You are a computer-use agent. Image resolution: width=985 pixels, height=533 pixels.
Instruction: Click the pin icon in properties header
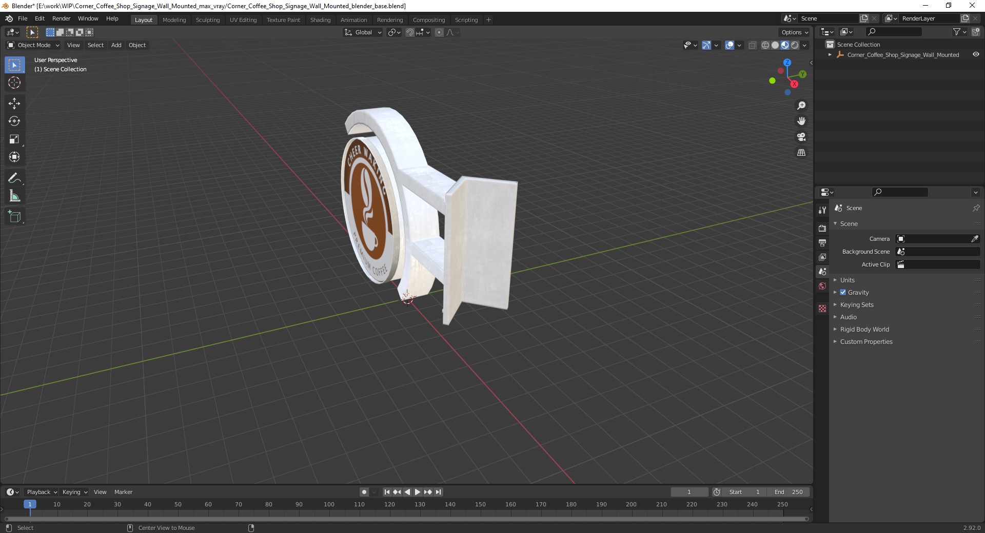click(976, 208)
